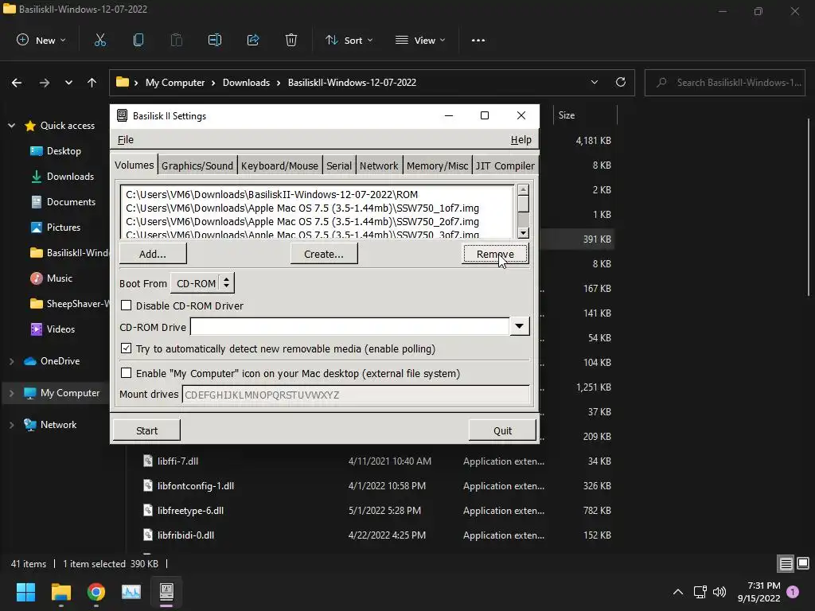Expand the My Computer tree node

click(x=11, y=393)
